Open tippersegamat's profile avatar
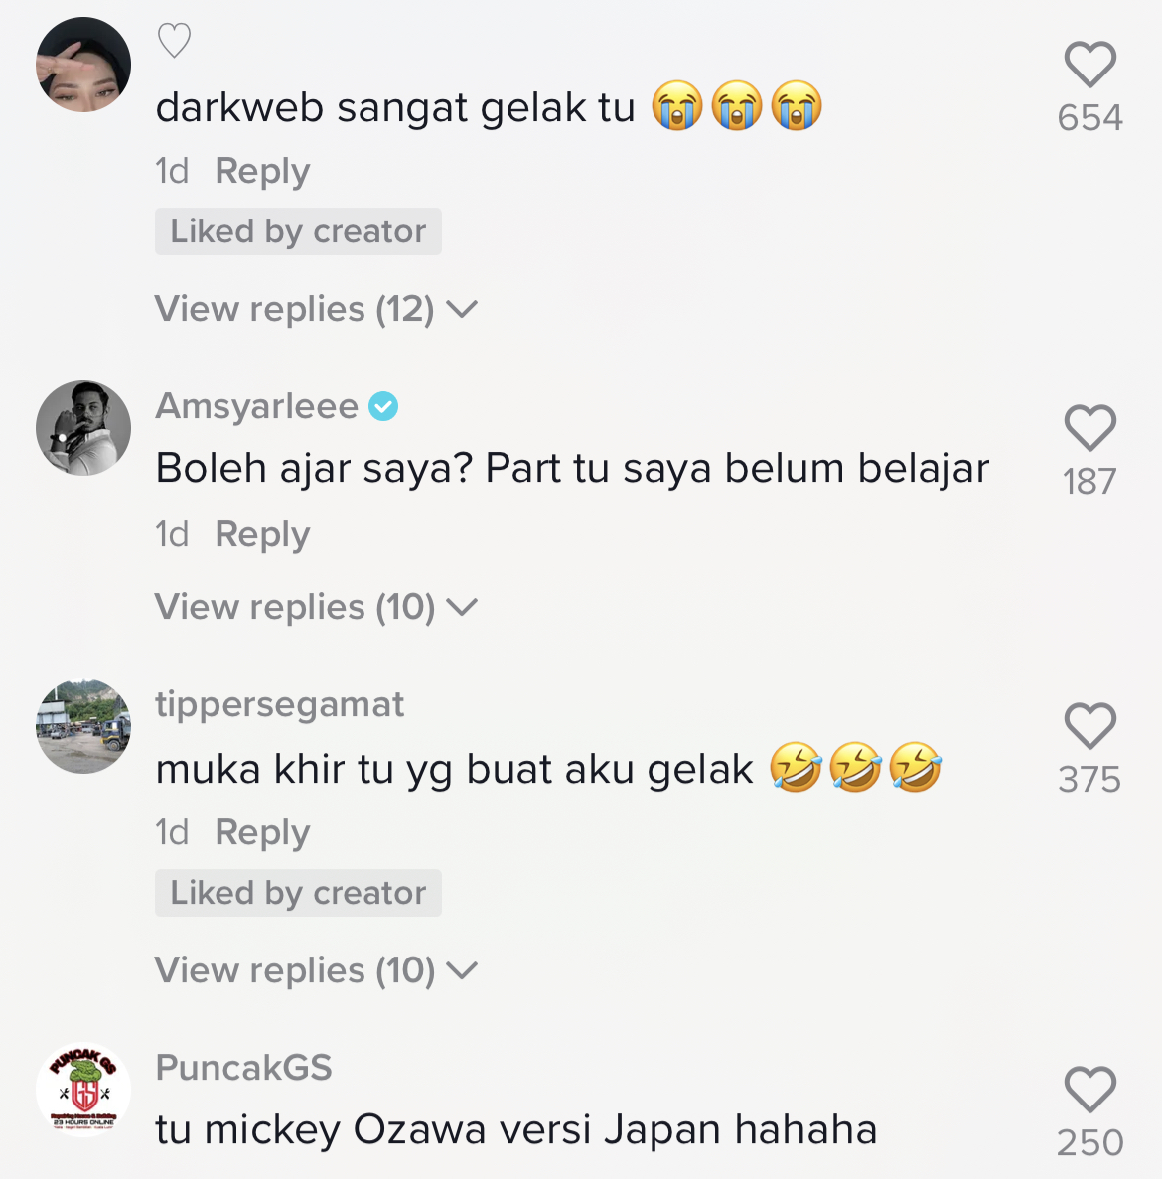 point(83,726)
